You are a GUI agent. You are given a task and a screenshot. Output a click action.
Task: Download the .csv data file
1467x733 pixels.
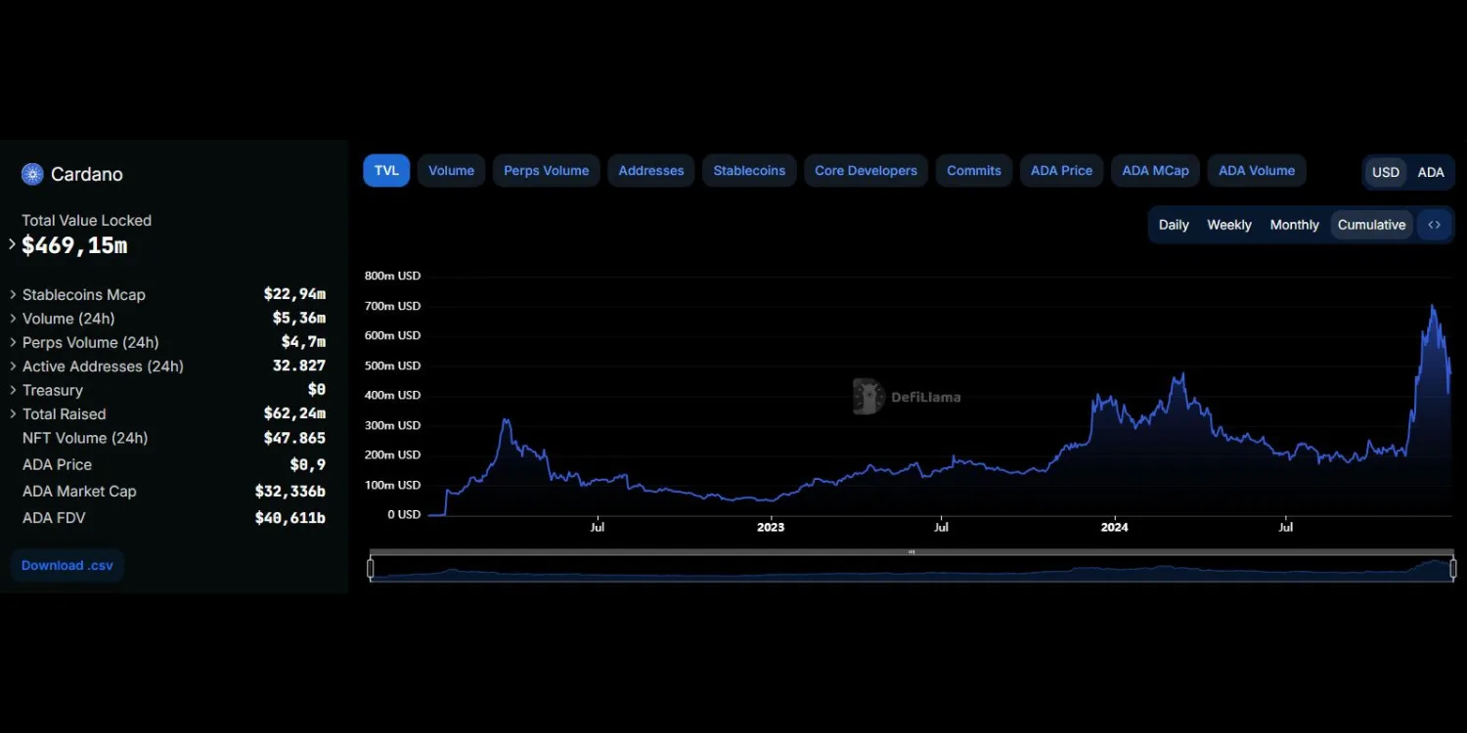pos(67,565)
